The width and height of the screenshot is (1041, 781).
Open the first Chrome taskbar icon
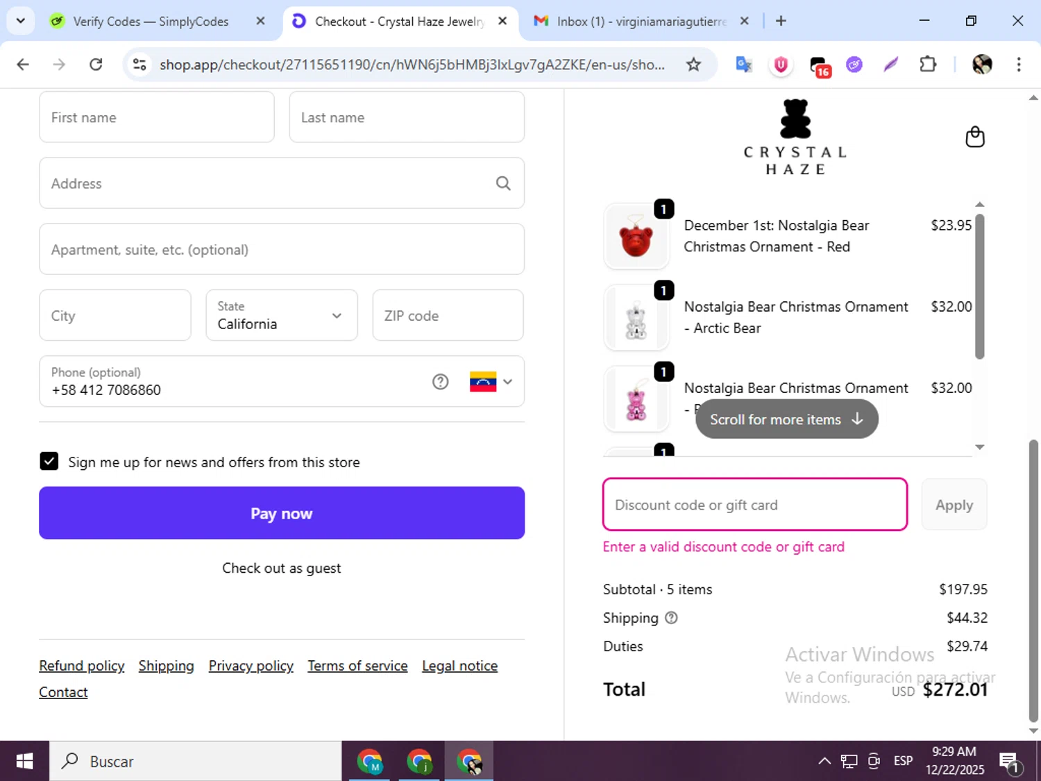369,762
